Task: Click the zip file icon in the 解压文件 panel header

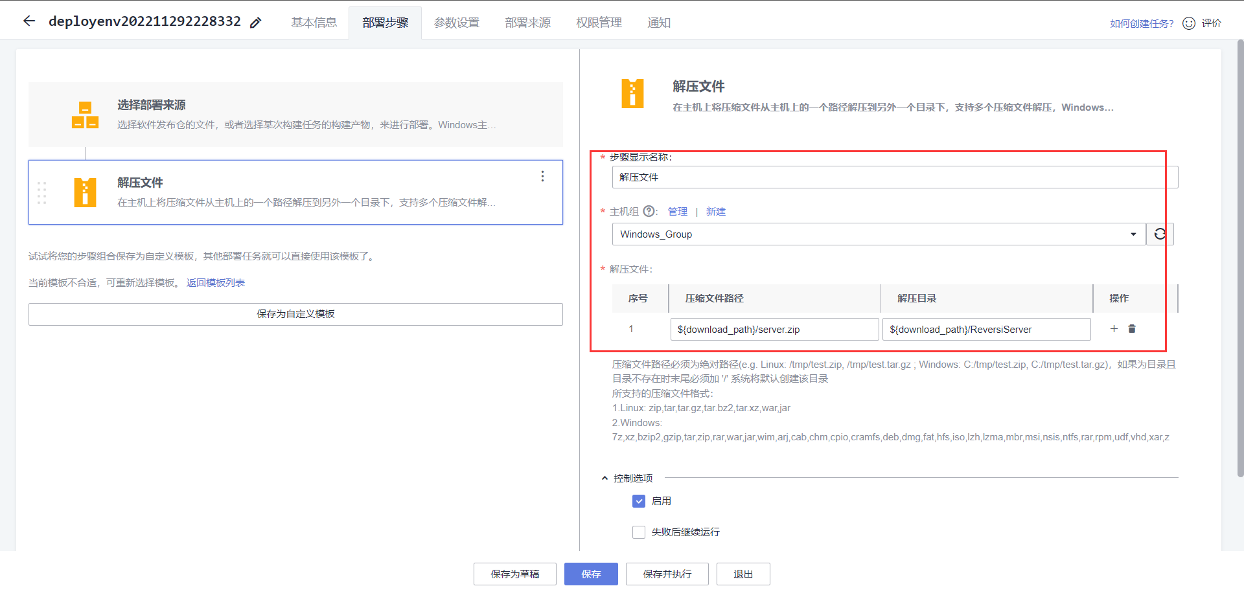Action: pos(633,93)
